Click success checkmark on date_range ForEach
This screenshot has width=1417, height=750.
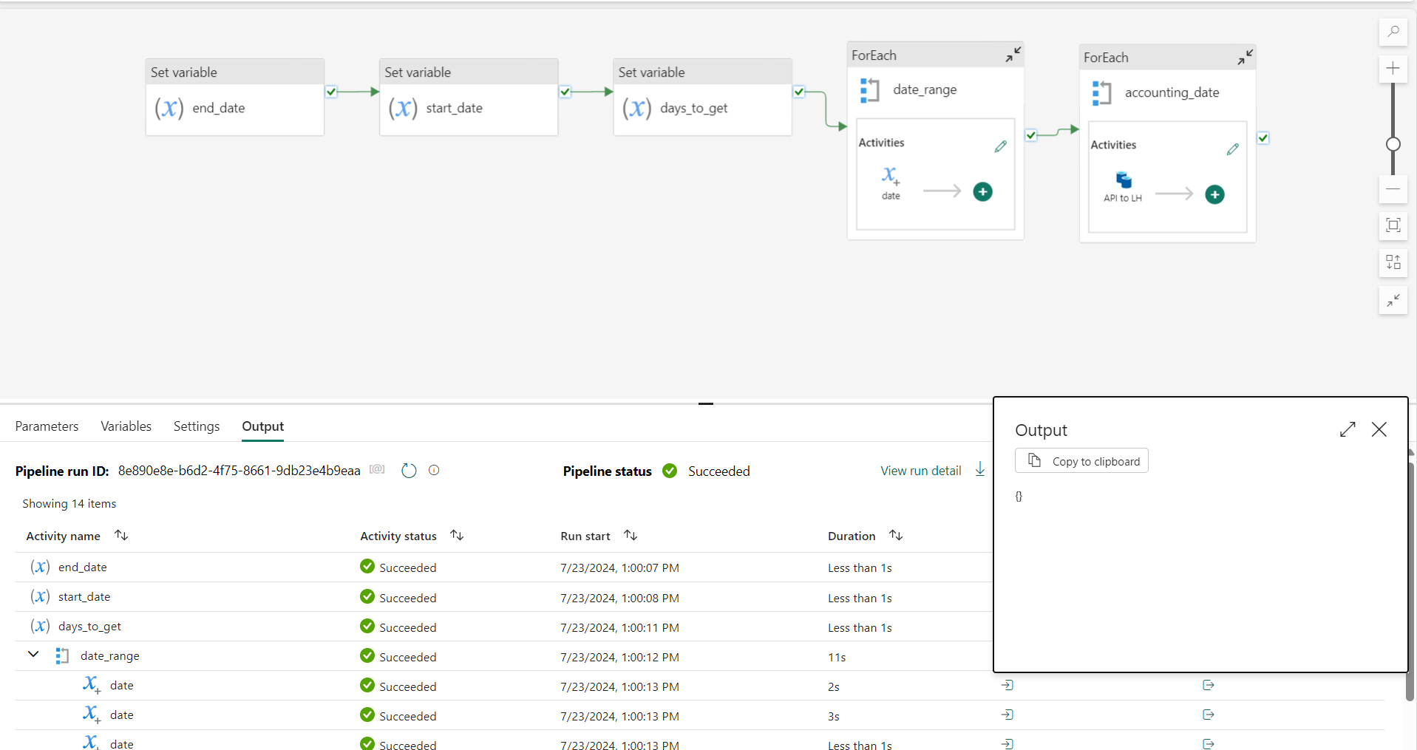tap(1031, 135)
